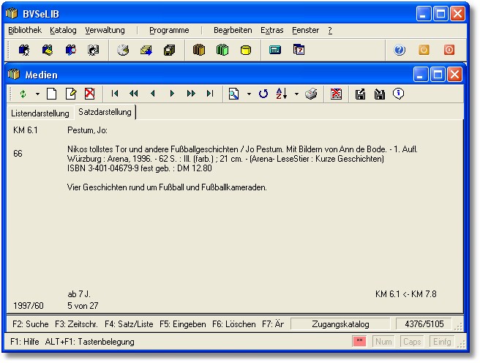Click the blue circular undo arrow icon
This screenshot has height=363, width=480.
263,94
